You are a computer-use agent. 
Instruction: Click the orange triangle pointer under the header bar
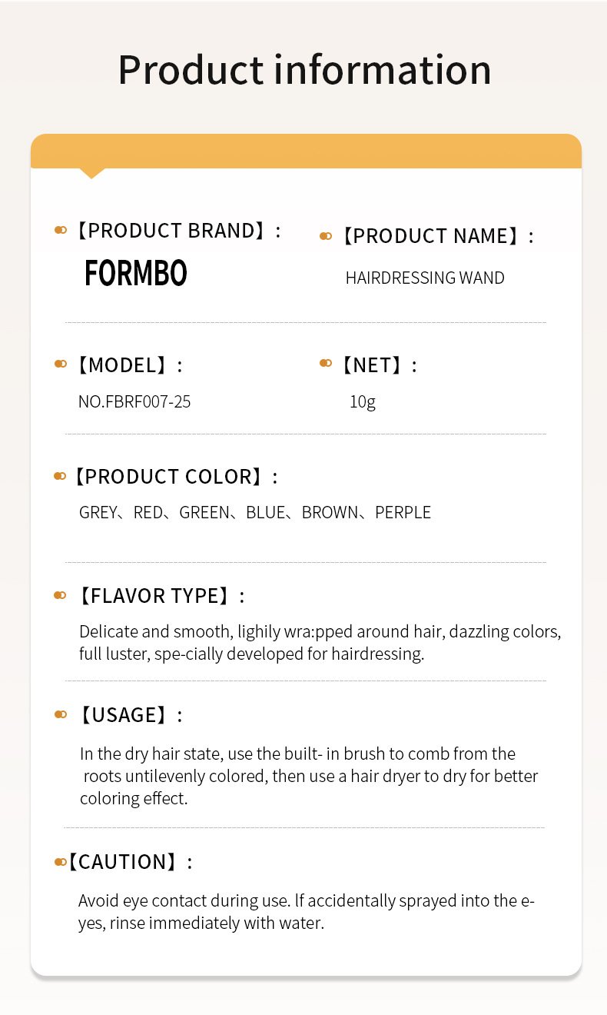click(91, 173)
